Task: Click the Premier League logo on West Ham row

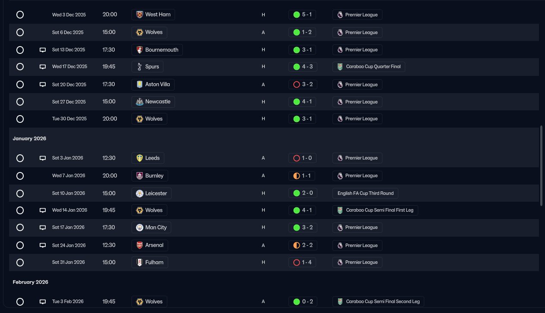Action: tap(340, 15)
